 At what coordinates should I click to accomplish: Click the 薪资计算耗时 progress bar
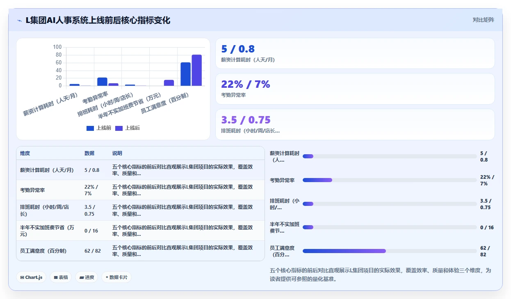pos(390,156)
